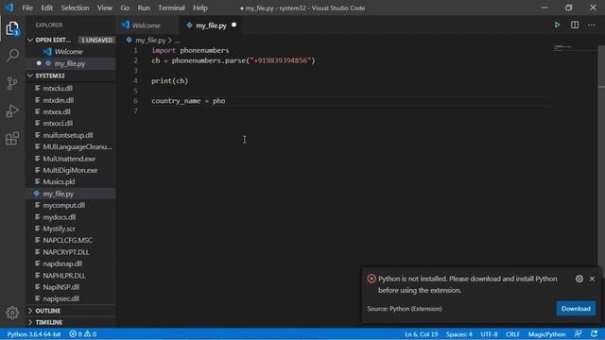
Task: Open notifications bell in status bar
Action: (594, 333)
